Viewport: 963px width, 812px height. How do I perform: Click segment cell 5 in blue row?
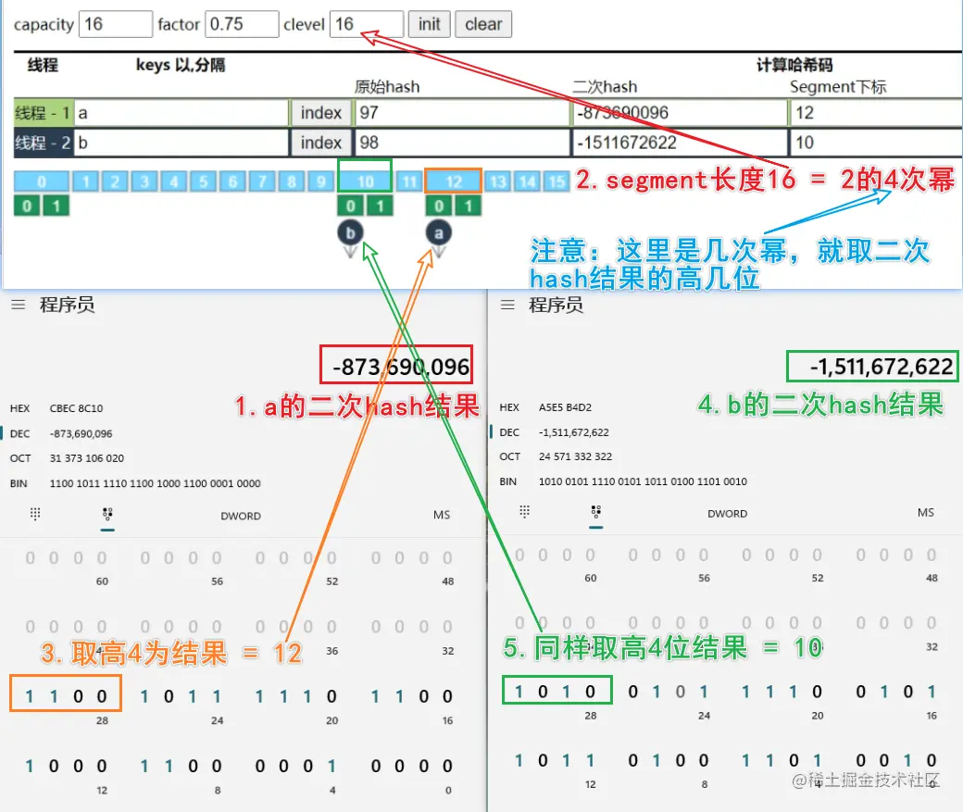(204, 181)
